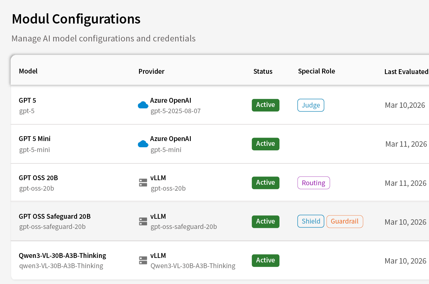This screenshot has width=429, height=284.
Task: Click vLLM server icon in Qwen3-VL-30B-A3B-Thinking row
Action: (x=143, y=260)
